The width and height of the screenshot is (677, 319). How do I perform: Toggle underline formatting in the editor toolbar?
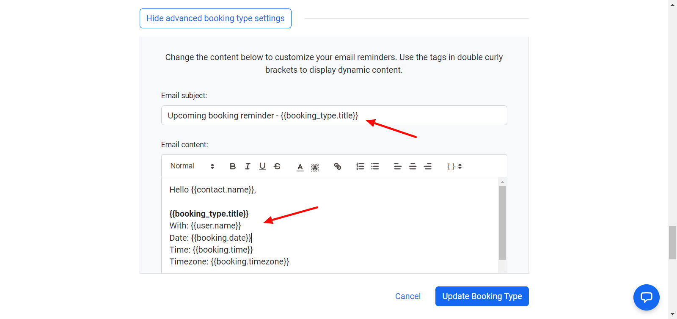pos(262,166)
